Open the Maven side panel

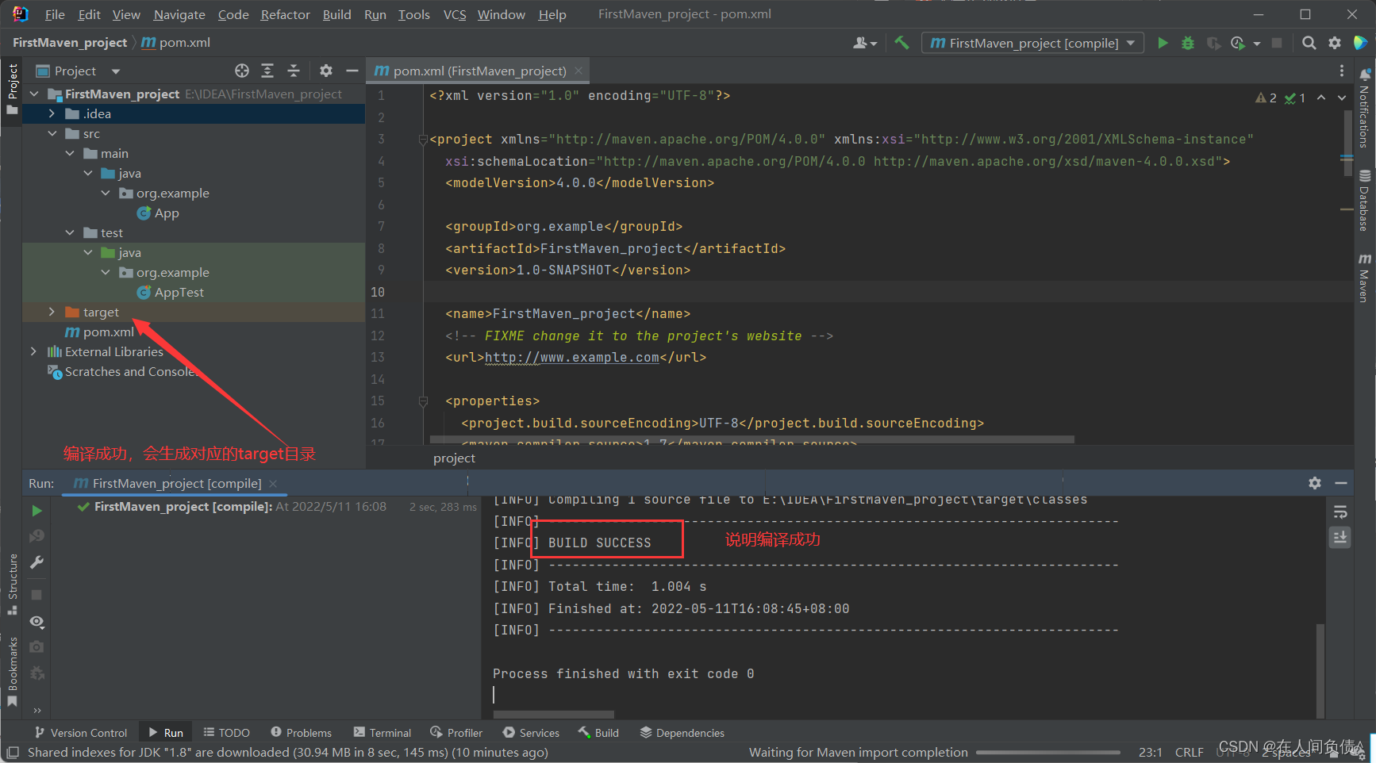(x=1364, y=278)
